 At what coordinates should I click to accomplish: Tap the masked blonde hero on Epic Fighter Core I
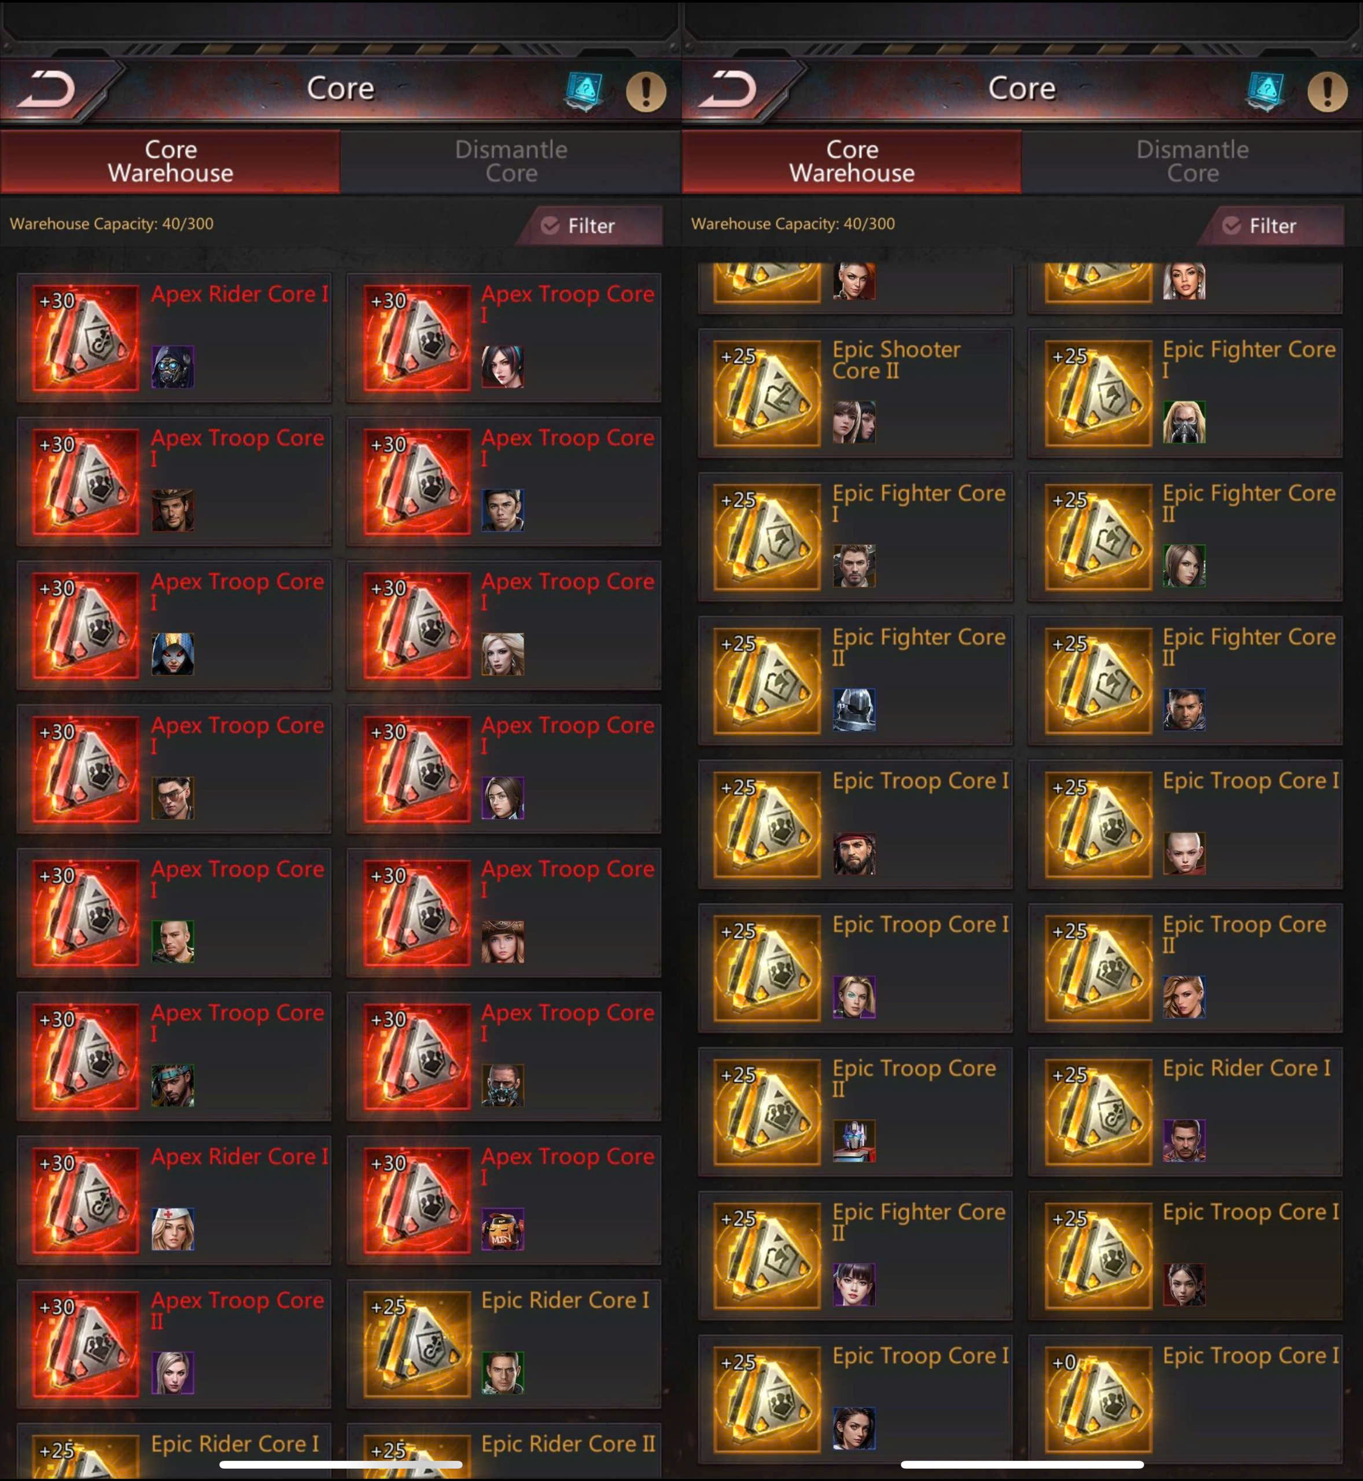(1184, 422)
